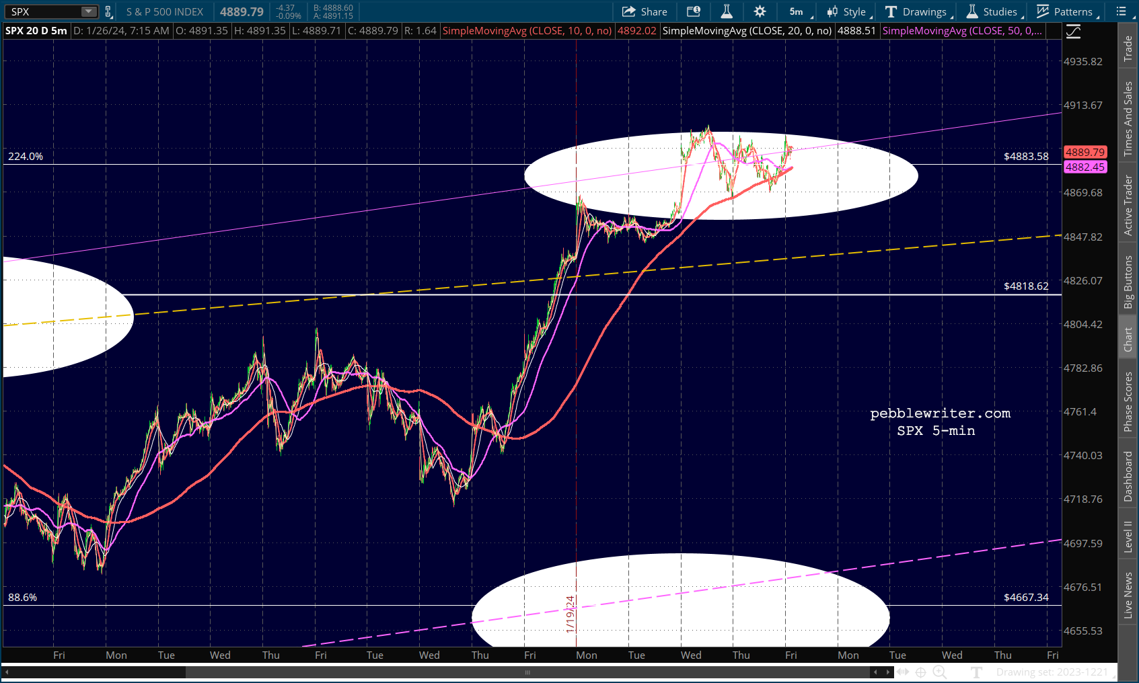
Task: Open the SPX symbol dropdown arrow
Action: [x=89, y=11]
